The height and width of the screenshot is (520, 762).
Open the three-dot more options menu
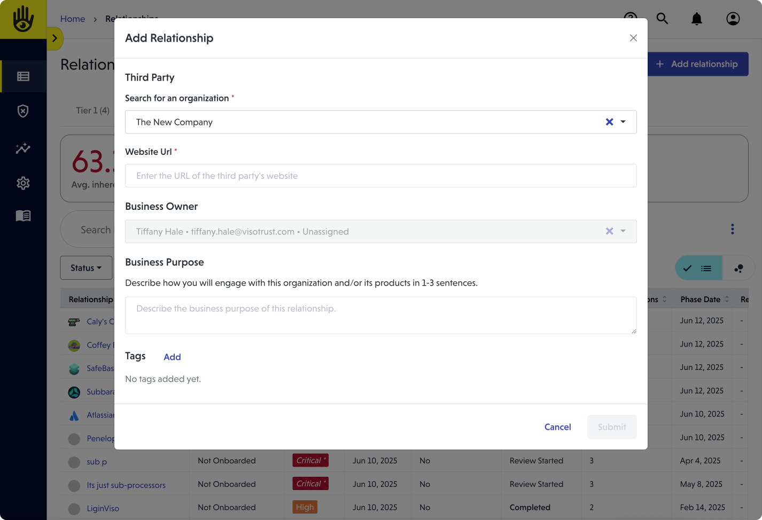(733, 230)
